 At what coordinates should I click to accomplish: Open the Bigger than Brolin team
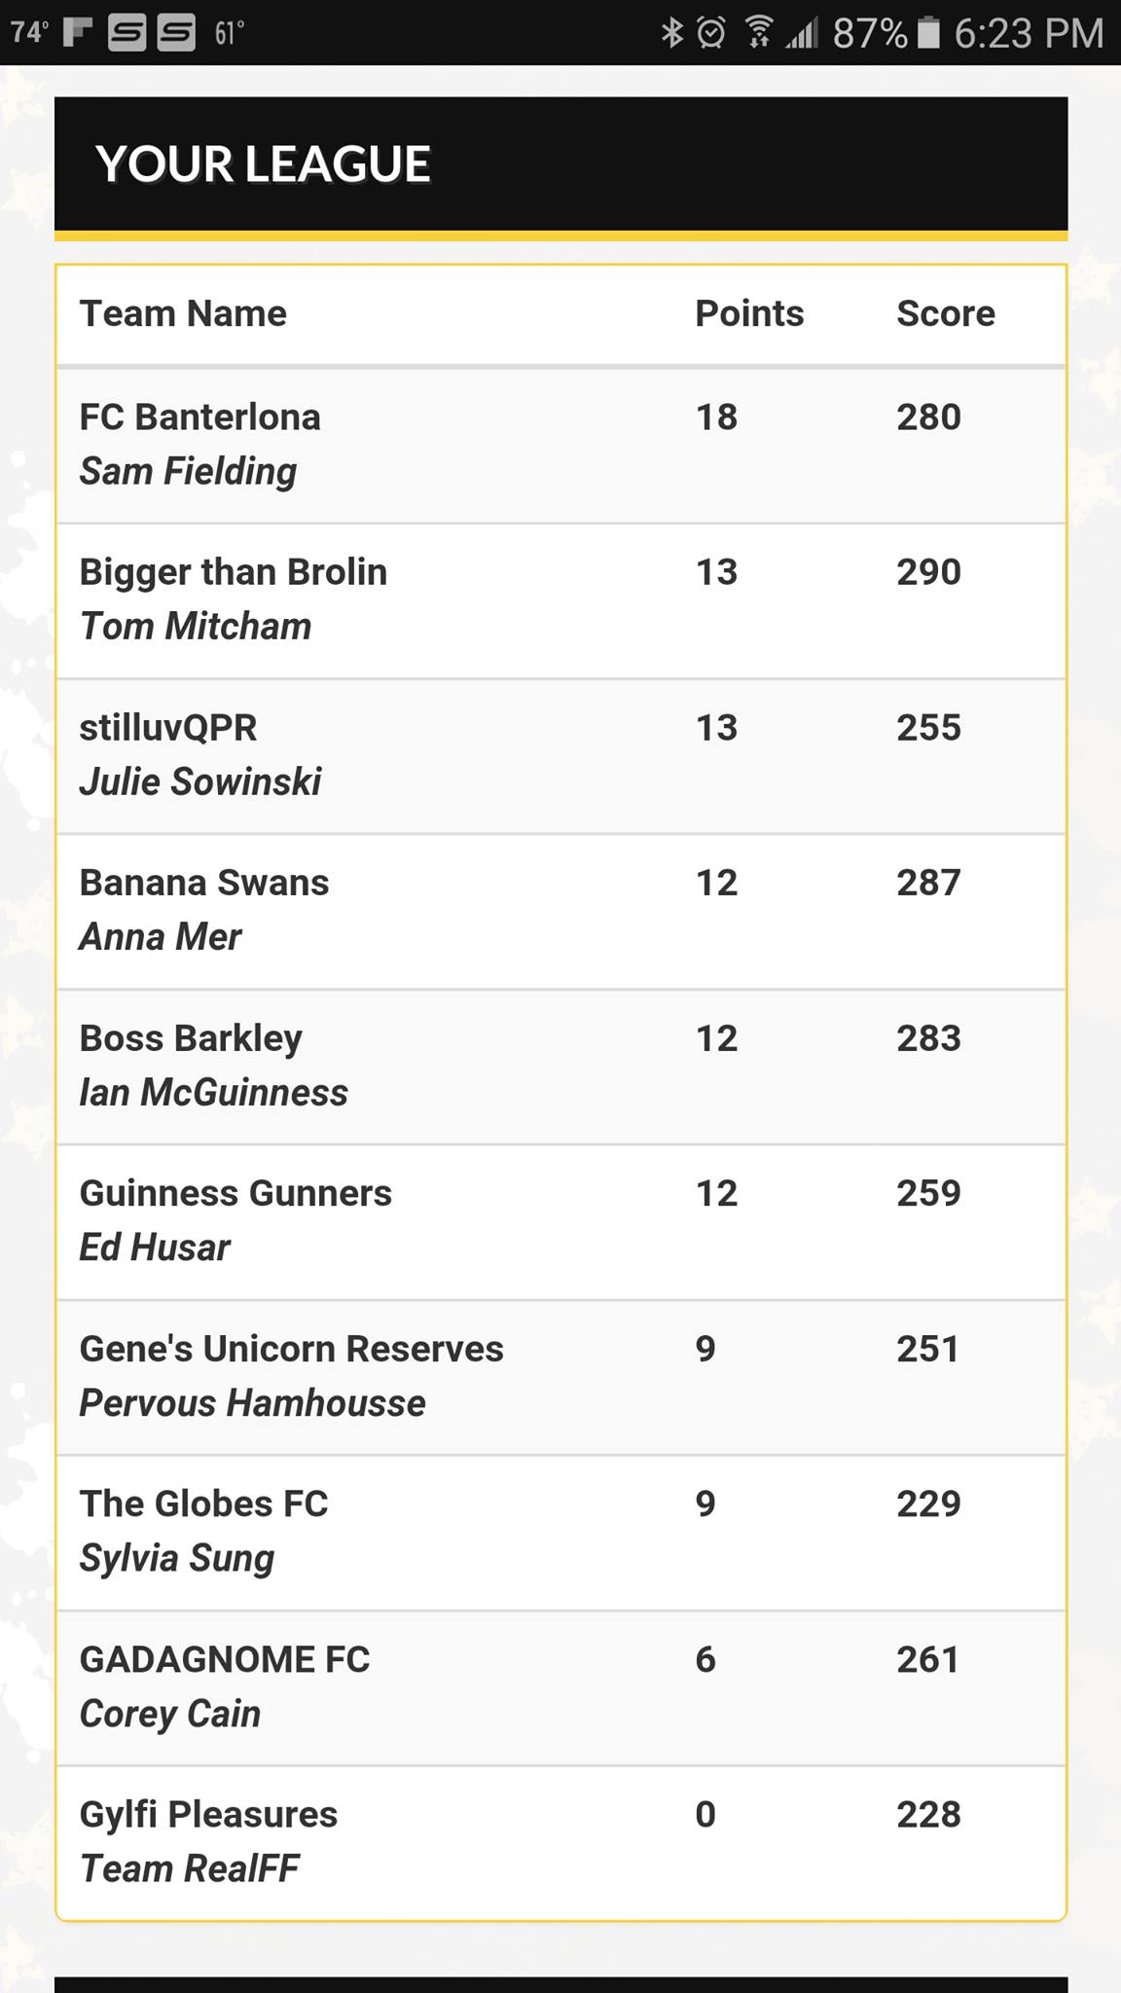tap(561, 601)
